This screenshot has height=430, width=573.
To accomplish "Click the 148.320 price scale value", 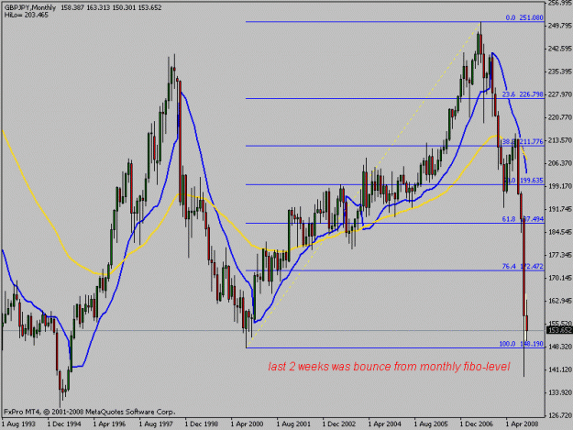I will click(559, 347).
